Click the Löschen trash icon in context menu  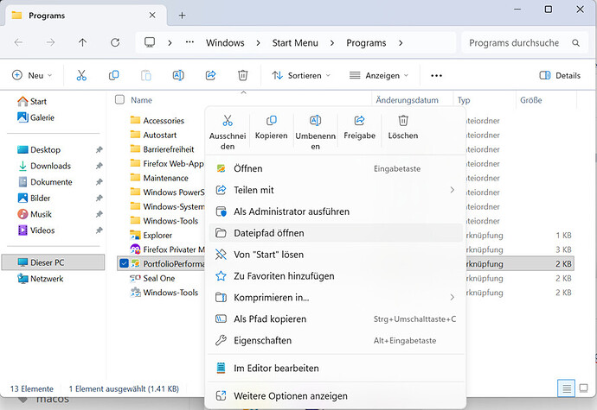tap(403, 121)
